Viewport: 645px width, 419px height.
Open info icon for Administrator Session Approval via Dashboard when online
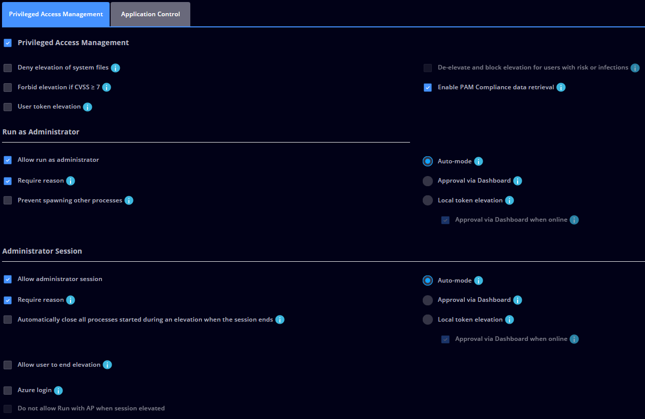(574, 339)
